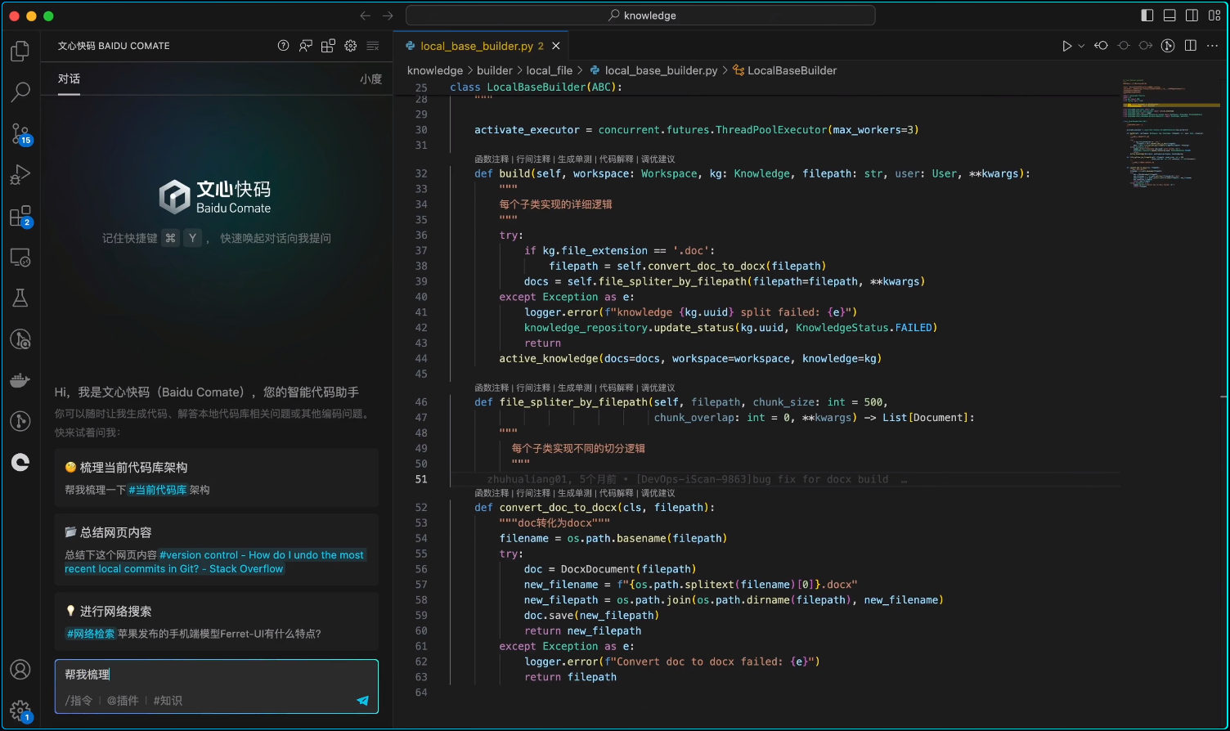Toggle the primary side bar layout icon
This screenshot has height=731, width=1230.
[1147, 16]
